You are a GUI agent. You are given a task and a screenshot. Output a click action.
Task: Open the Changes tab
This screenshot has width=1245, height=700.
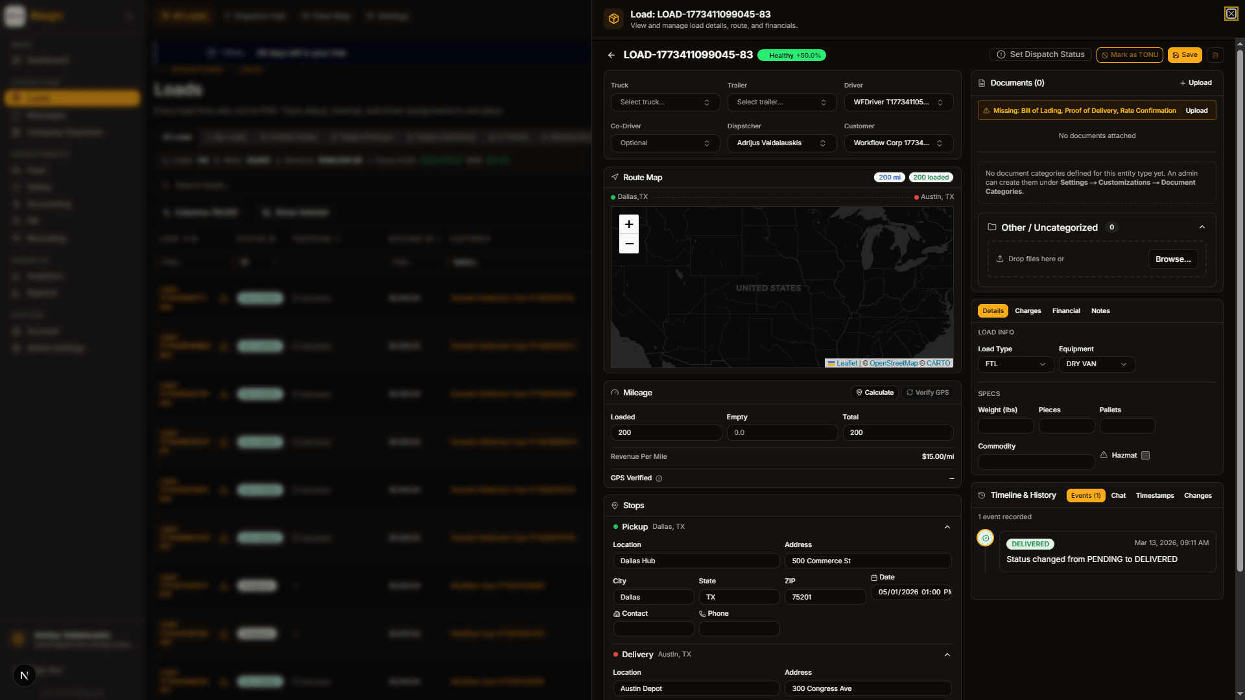pos(1198,496)
